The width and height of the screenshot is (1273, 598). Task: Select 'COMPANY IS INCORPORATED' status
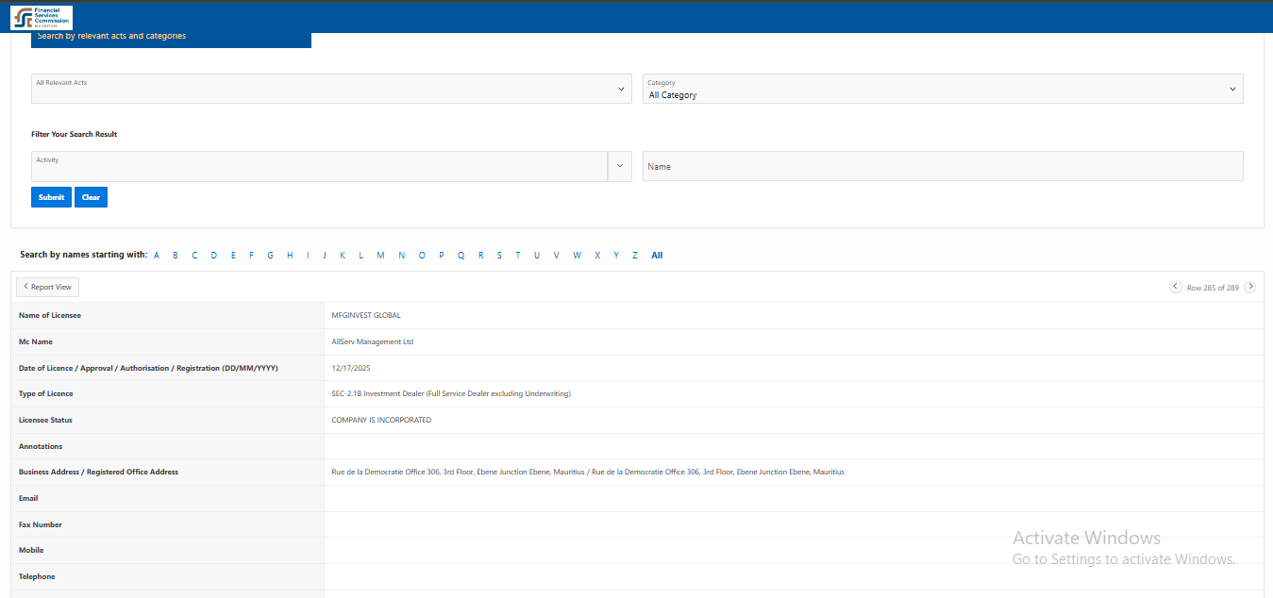tap(381, 420)
